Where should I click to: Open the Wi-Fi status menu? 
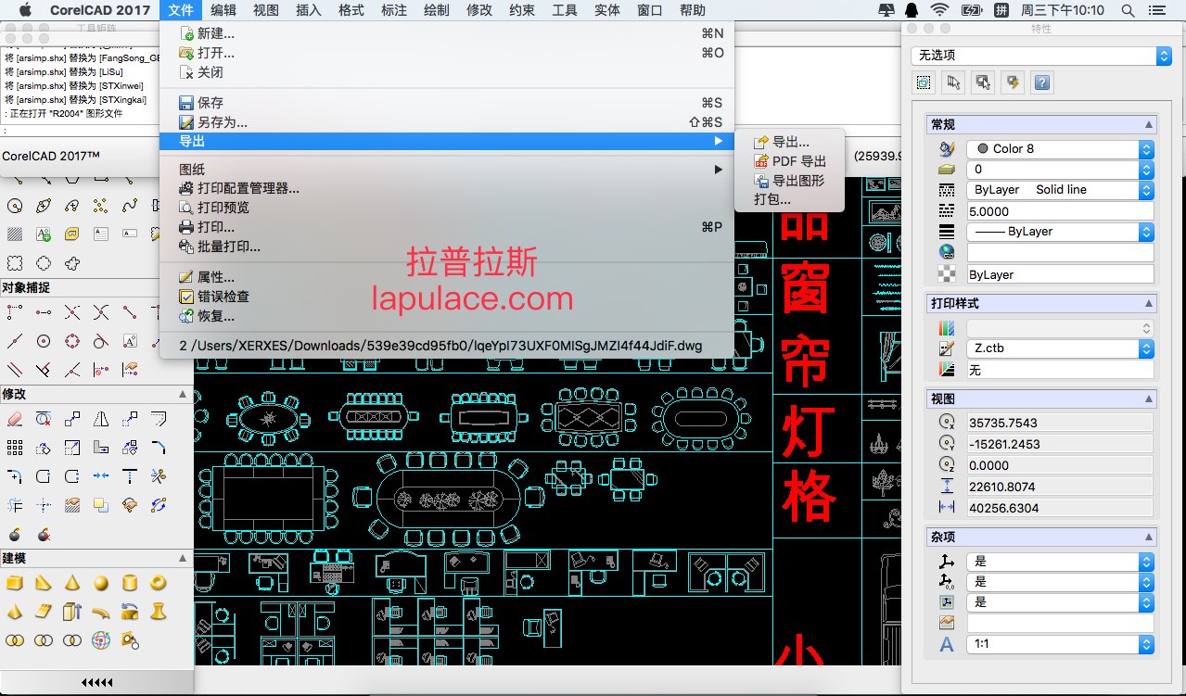click(939, 10)
